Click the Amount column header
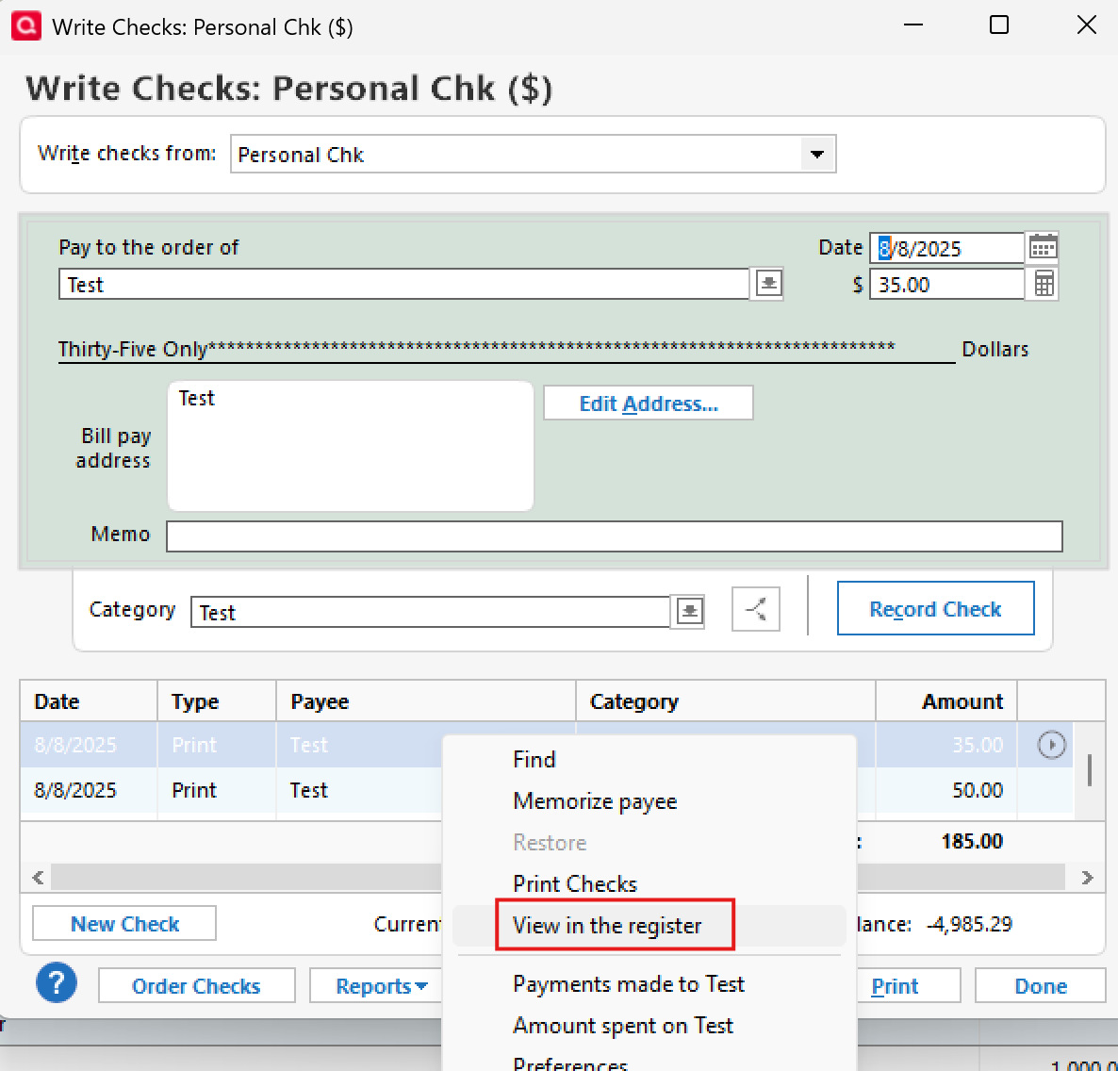This screenshot has height=1071, width=1118. pyautogui.click(x=946, y=700)
